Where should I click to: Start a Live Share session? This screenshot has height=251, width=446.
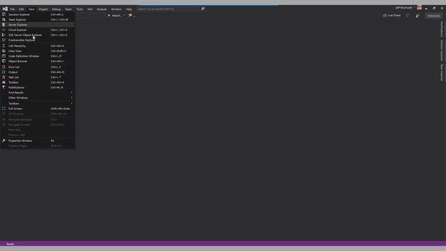(x=392, y=15)
